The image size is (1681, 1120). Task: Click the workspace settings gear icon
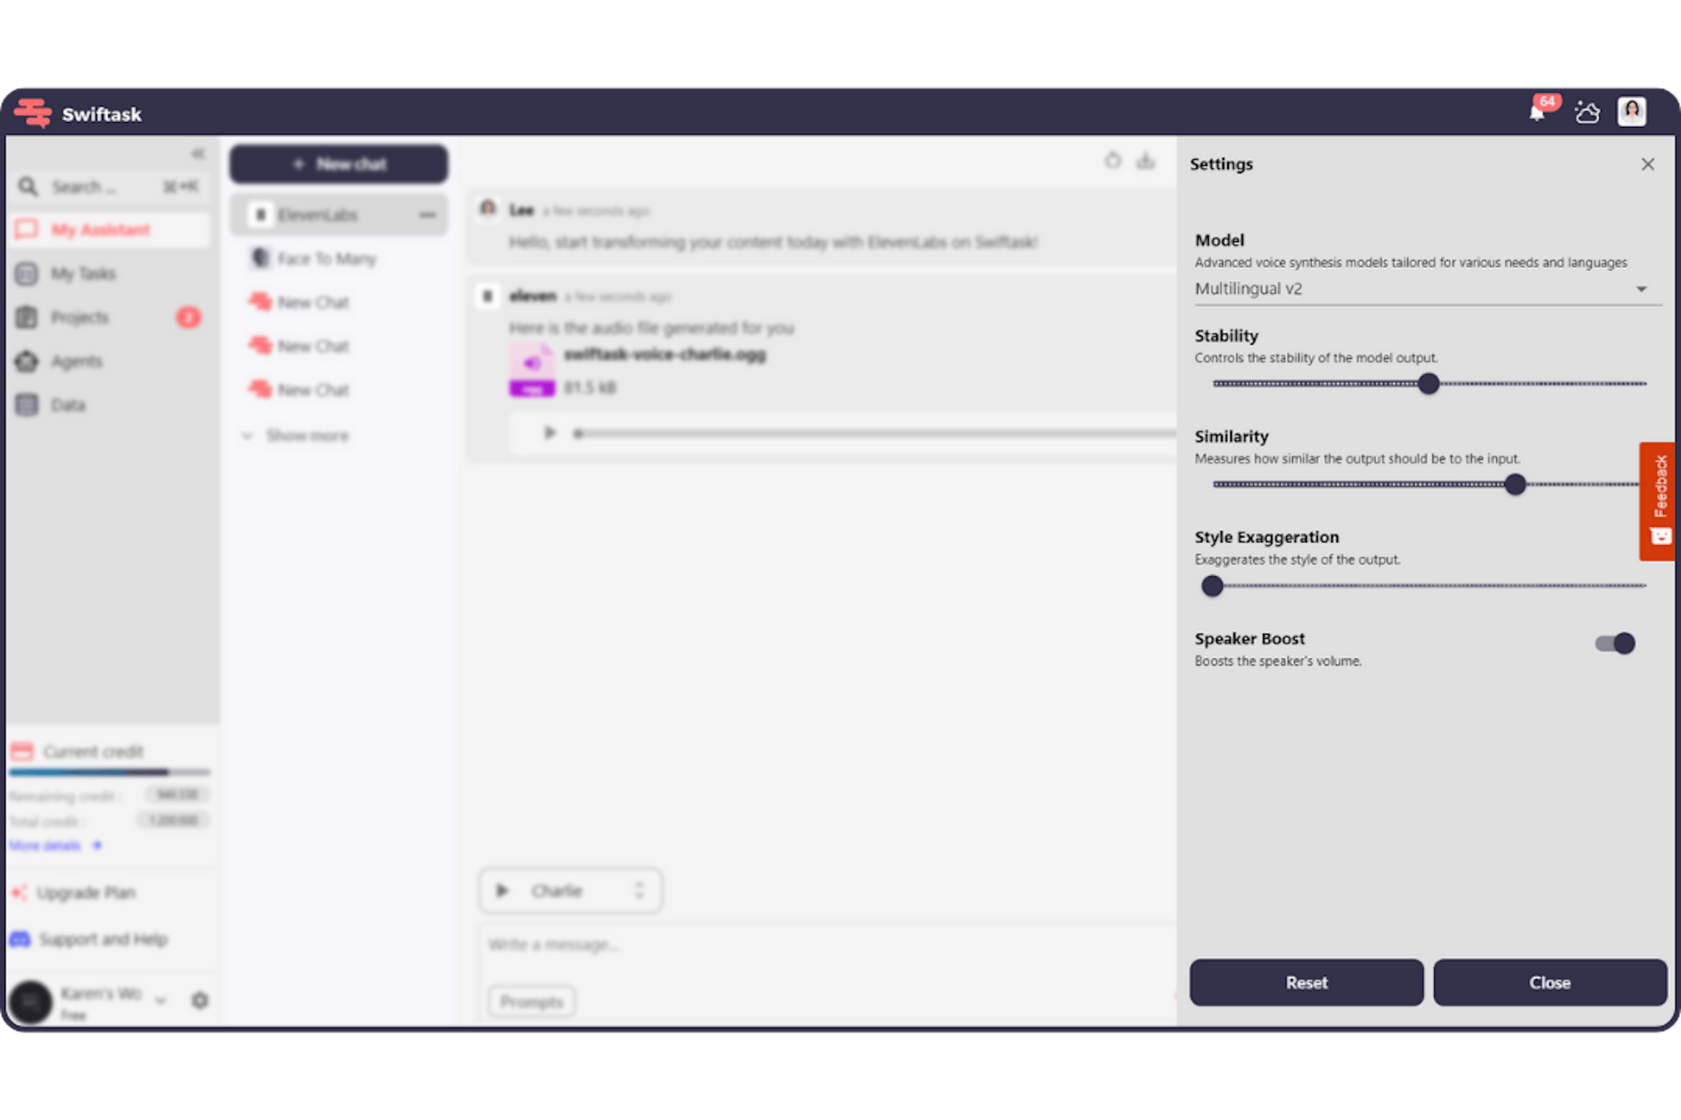(x=200, y=1000)
